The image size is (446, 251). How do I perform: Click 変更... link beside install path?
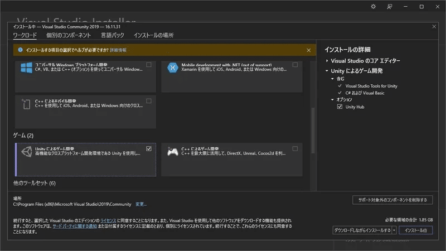tap(141, 204)
